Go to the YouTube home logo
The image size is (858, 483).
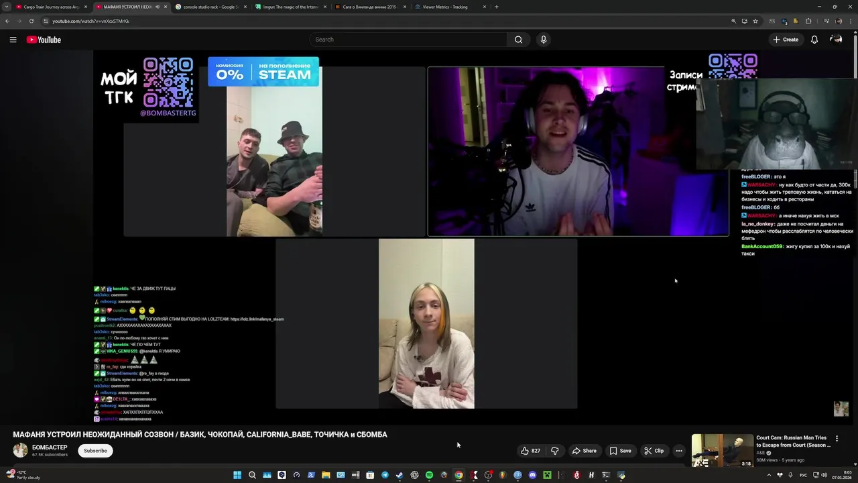click(44, 40)
